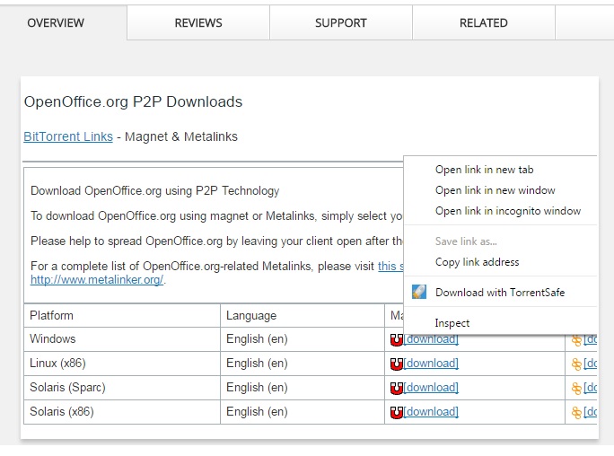Click the magnet icon in Solaris (x86) row
This screenshot has height=456, width=614.
pos(397,413)
